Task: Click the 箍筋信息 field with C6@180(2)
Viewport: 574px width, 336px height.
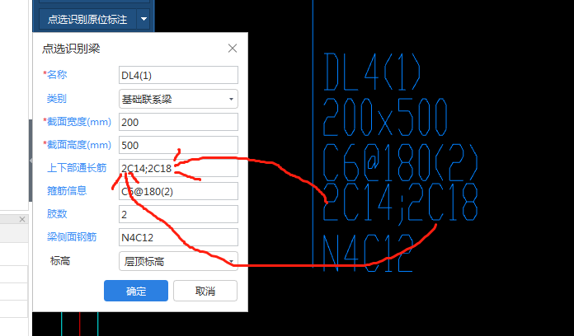Action: [178, 191]
